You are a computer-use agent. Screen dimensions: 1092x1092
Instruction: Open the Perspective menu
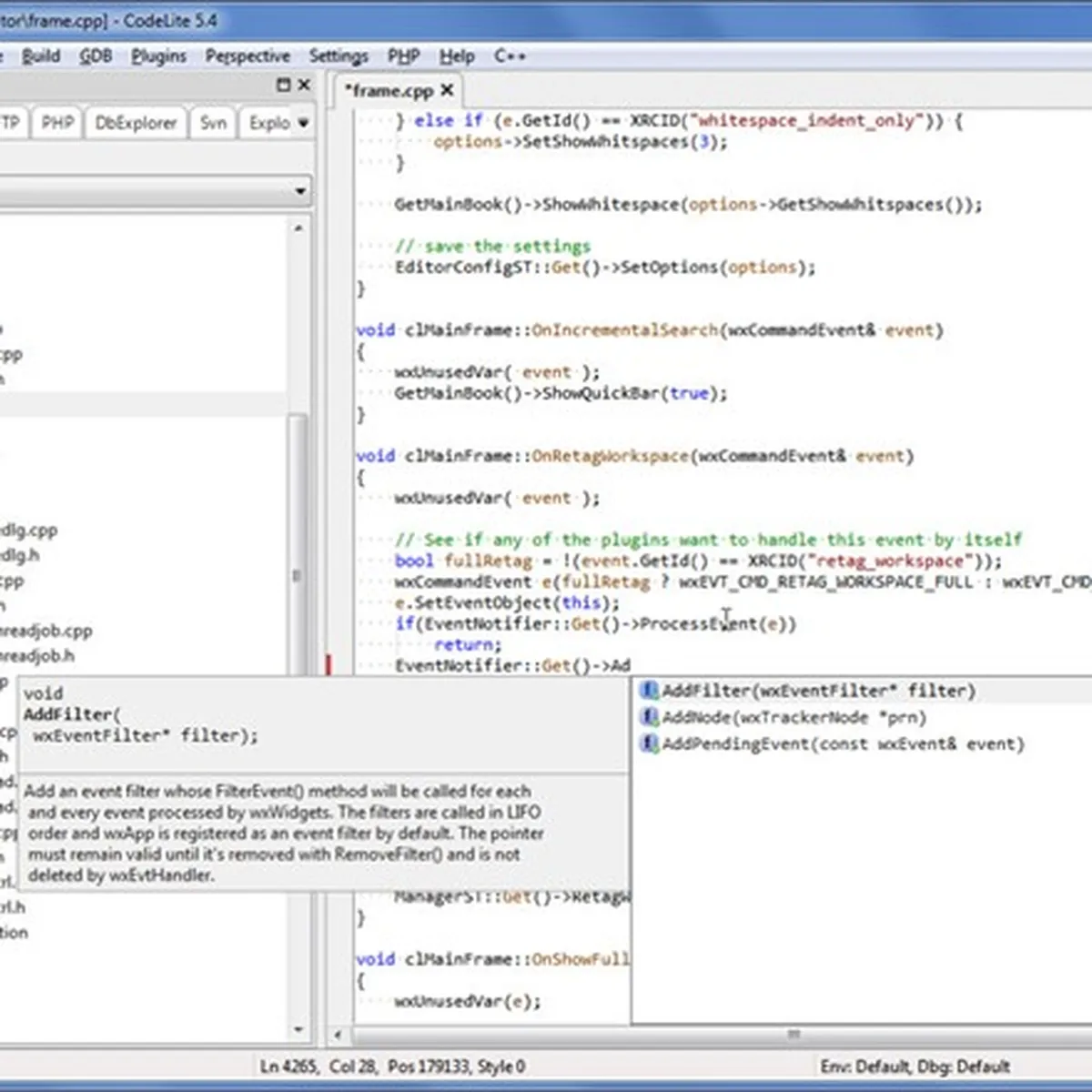[248, 56]
